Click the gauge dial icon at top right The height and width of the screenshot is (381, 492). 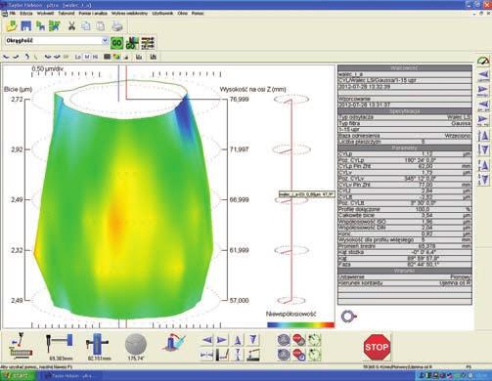pos(483,61)
